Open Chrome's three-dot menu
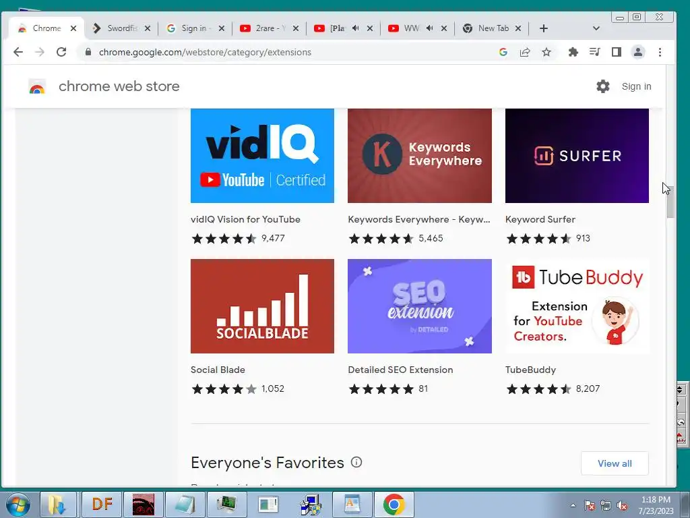Viewport: 690px width, 518px height. [x=660, y=52]
